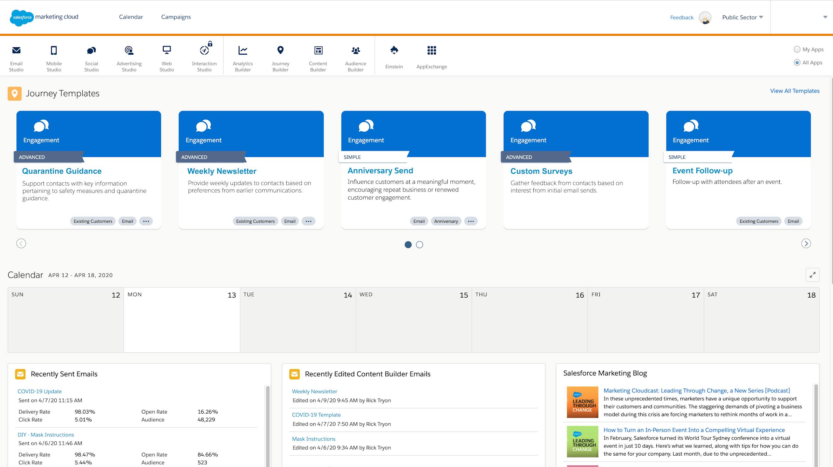Open Social Studio app

91,58
